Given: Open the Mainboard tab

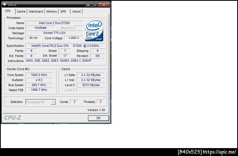Looking at the screenshot, I should pos(36,11).
